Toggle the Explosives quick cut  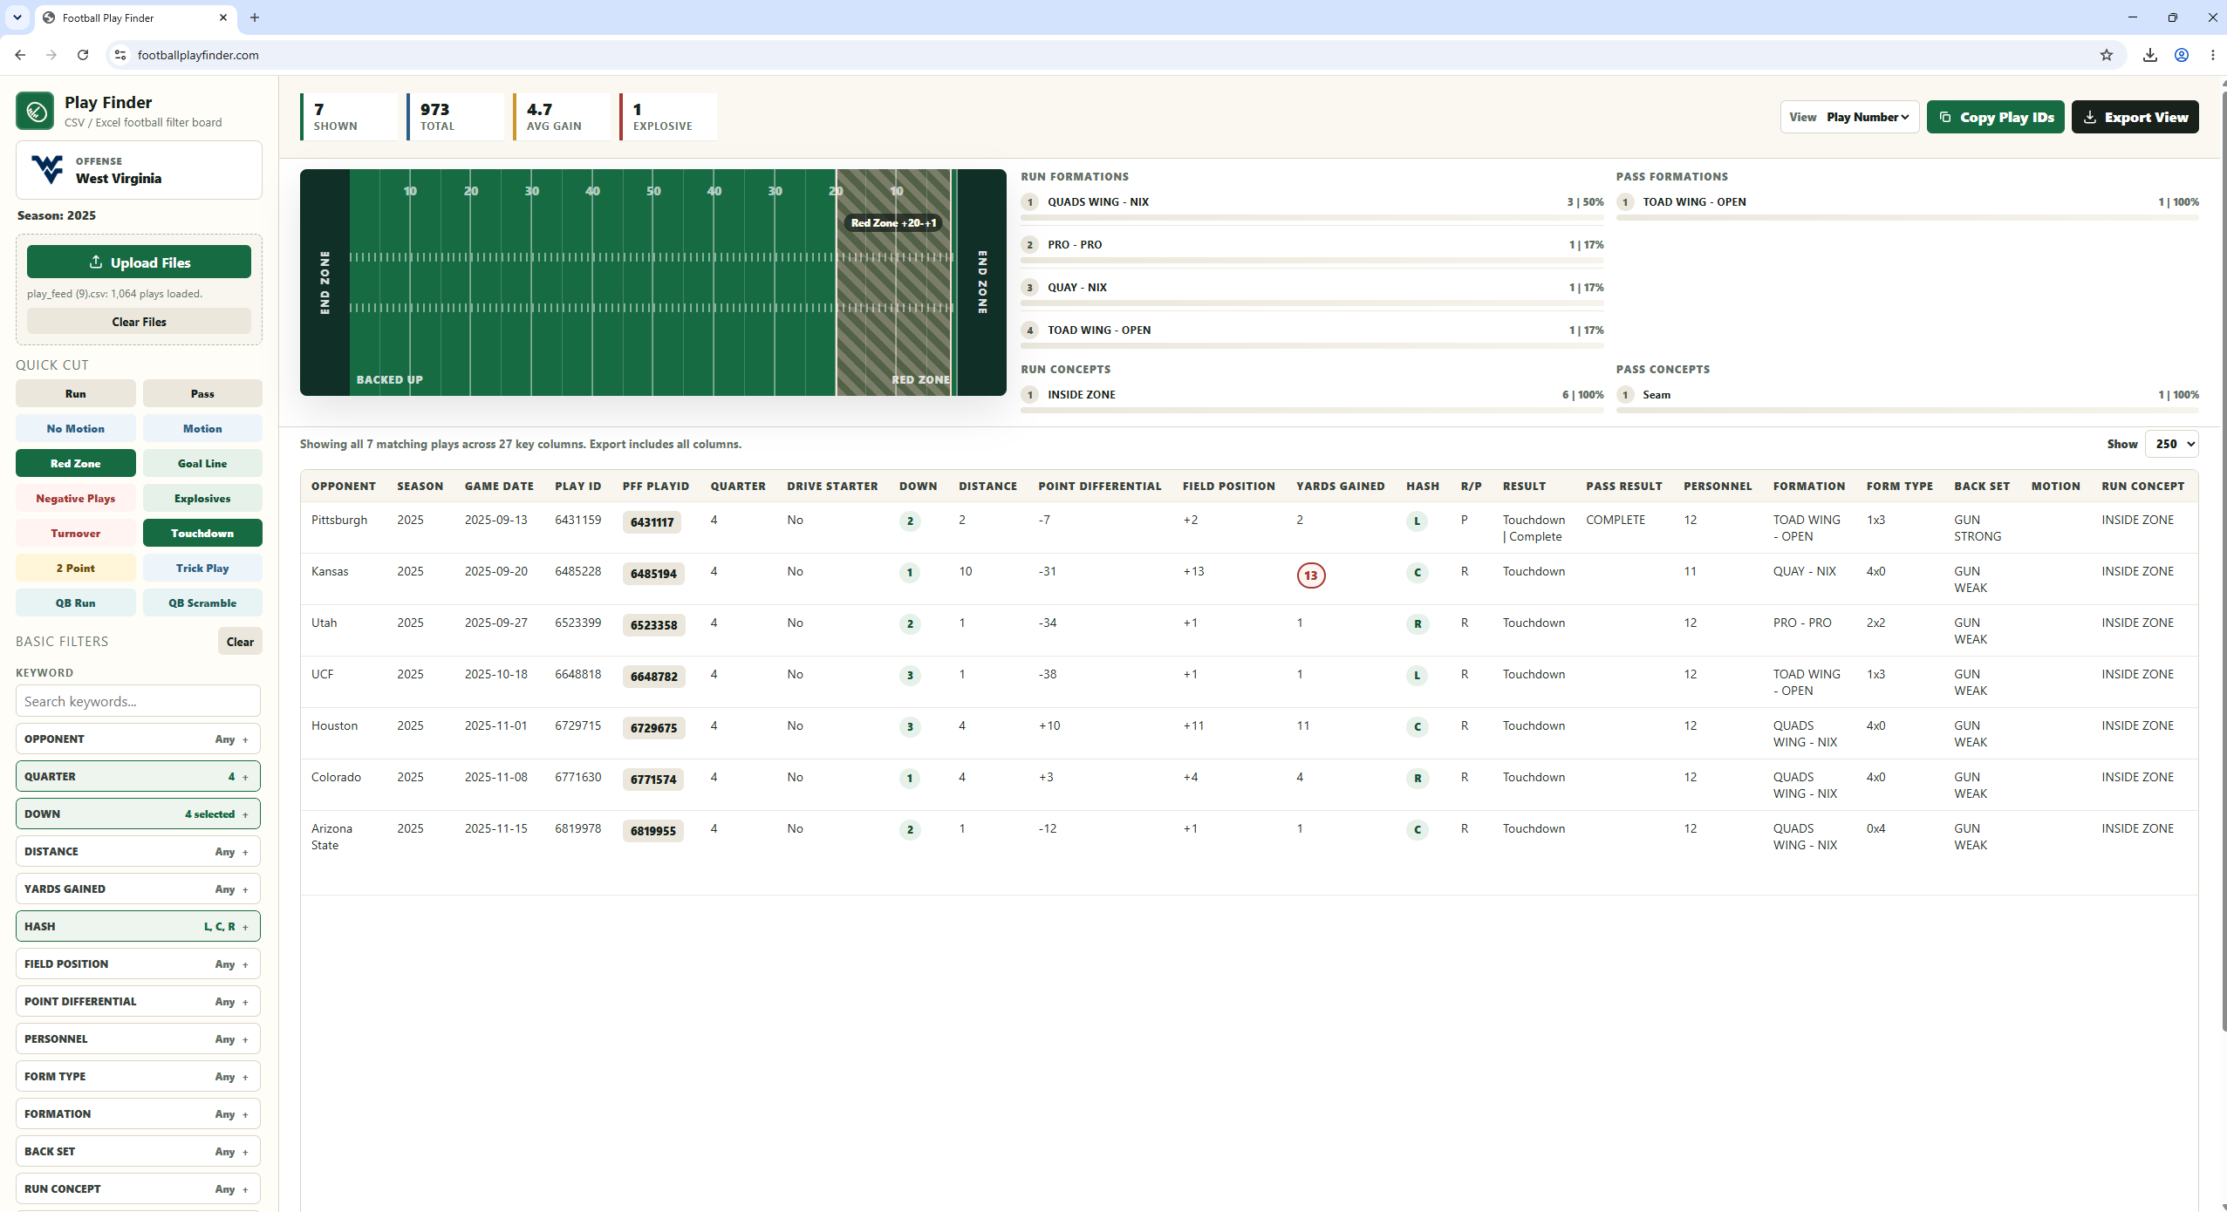click(202, 498)
